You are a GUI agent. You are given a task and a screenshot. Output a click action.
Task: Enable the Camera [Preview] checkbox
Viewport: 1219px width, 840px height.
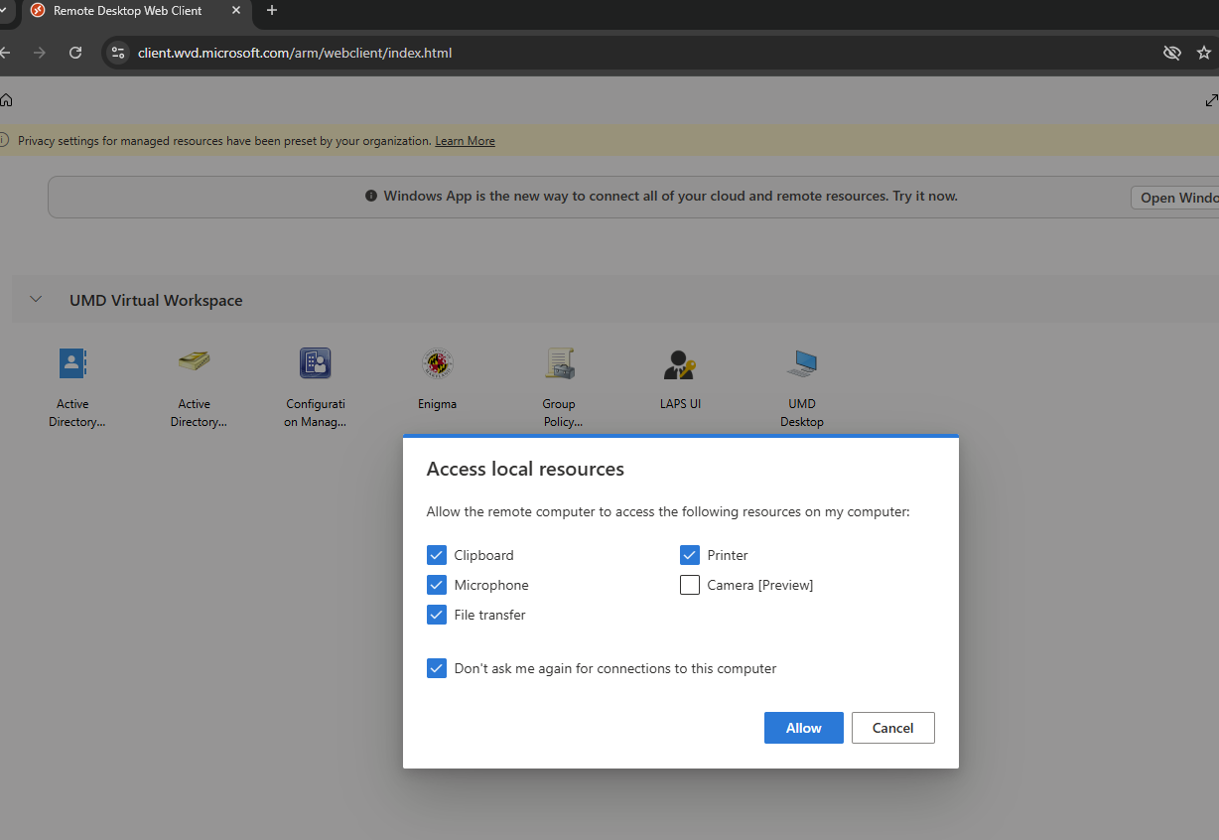[690, 585]
